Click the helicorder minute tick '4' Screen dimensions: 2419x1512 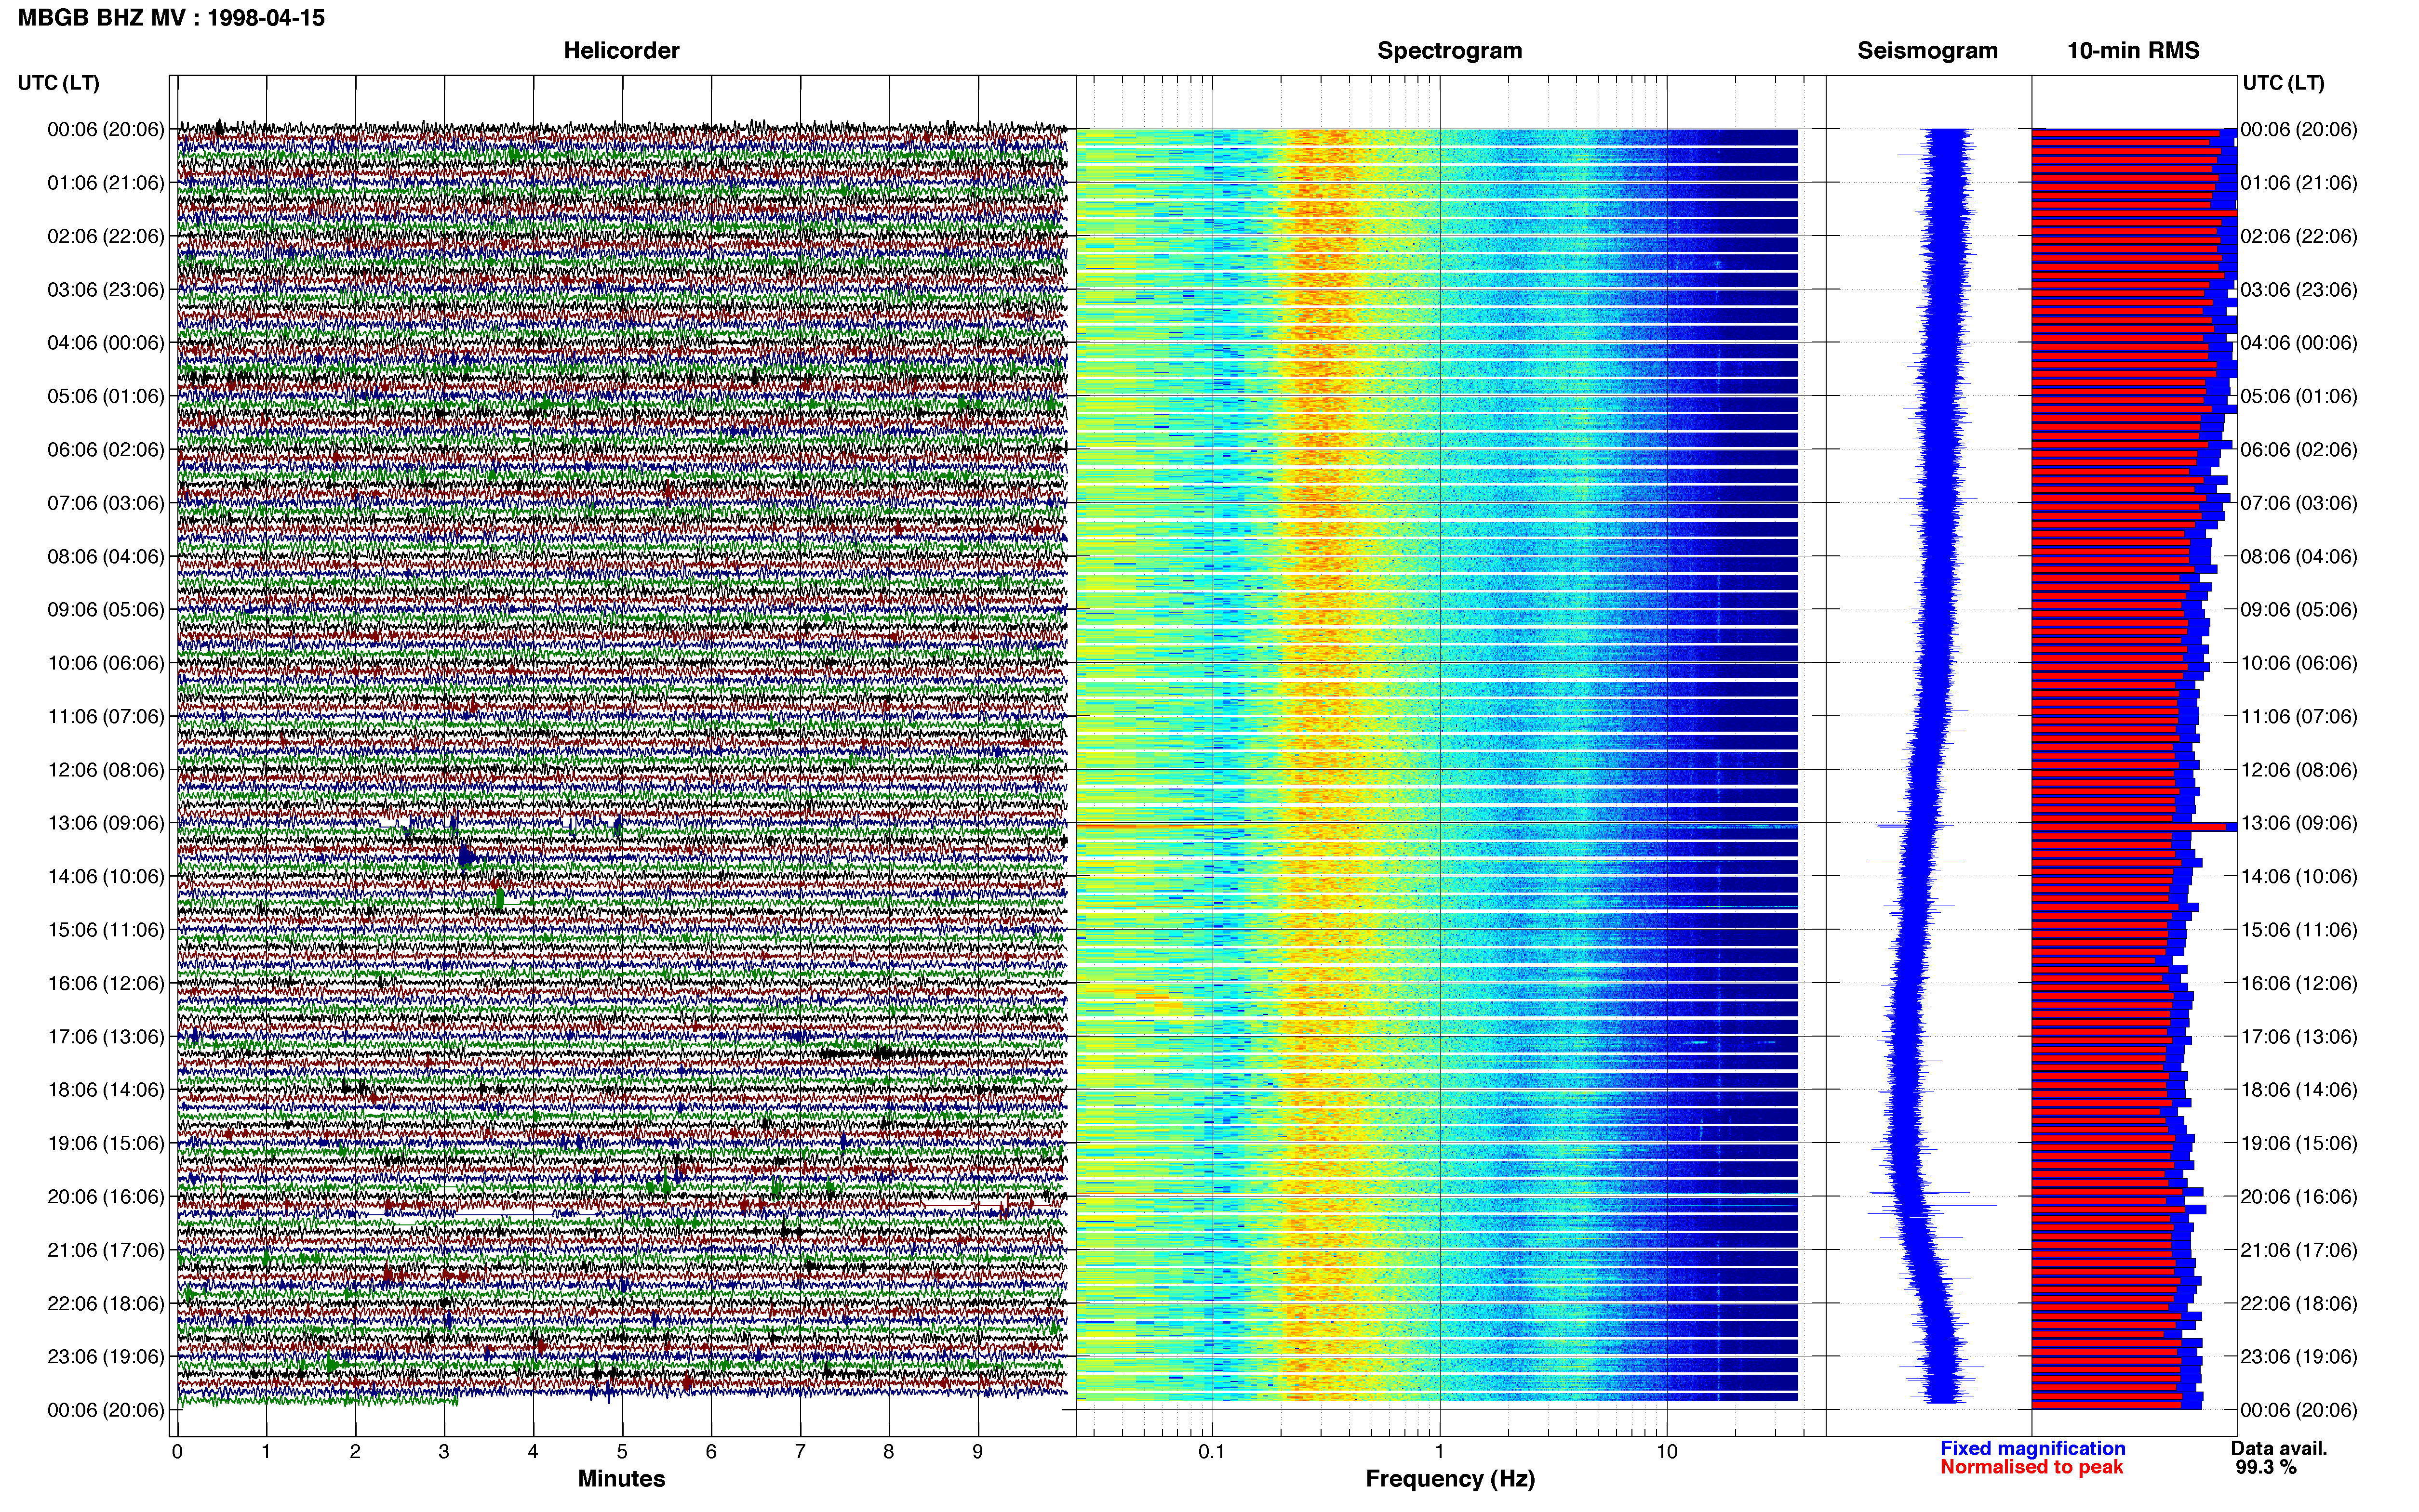pos(533,1452)
